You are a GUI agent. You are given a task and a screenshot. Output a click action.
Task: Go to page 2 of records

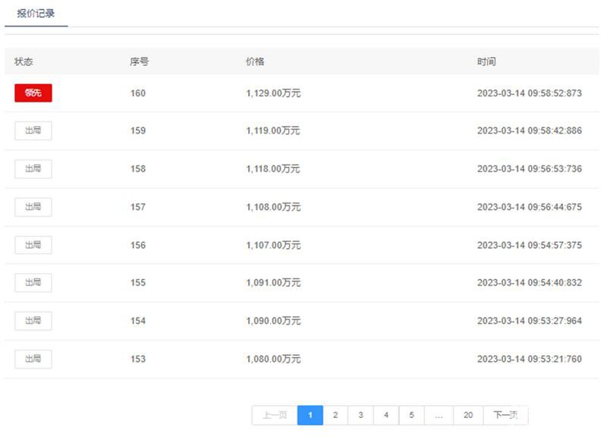click(335, 415)
